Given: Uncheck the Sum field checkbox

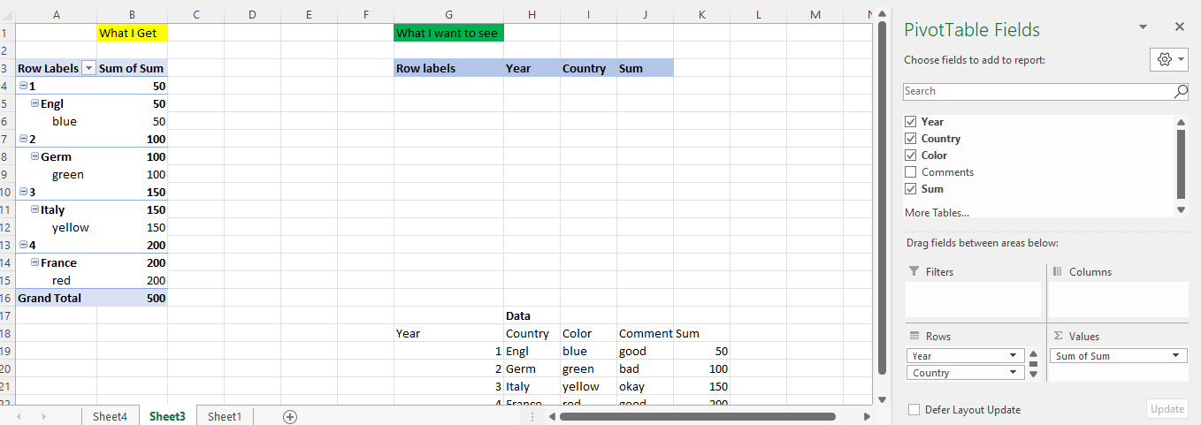Looking at the screenshot, I should [x=910, y=189].
